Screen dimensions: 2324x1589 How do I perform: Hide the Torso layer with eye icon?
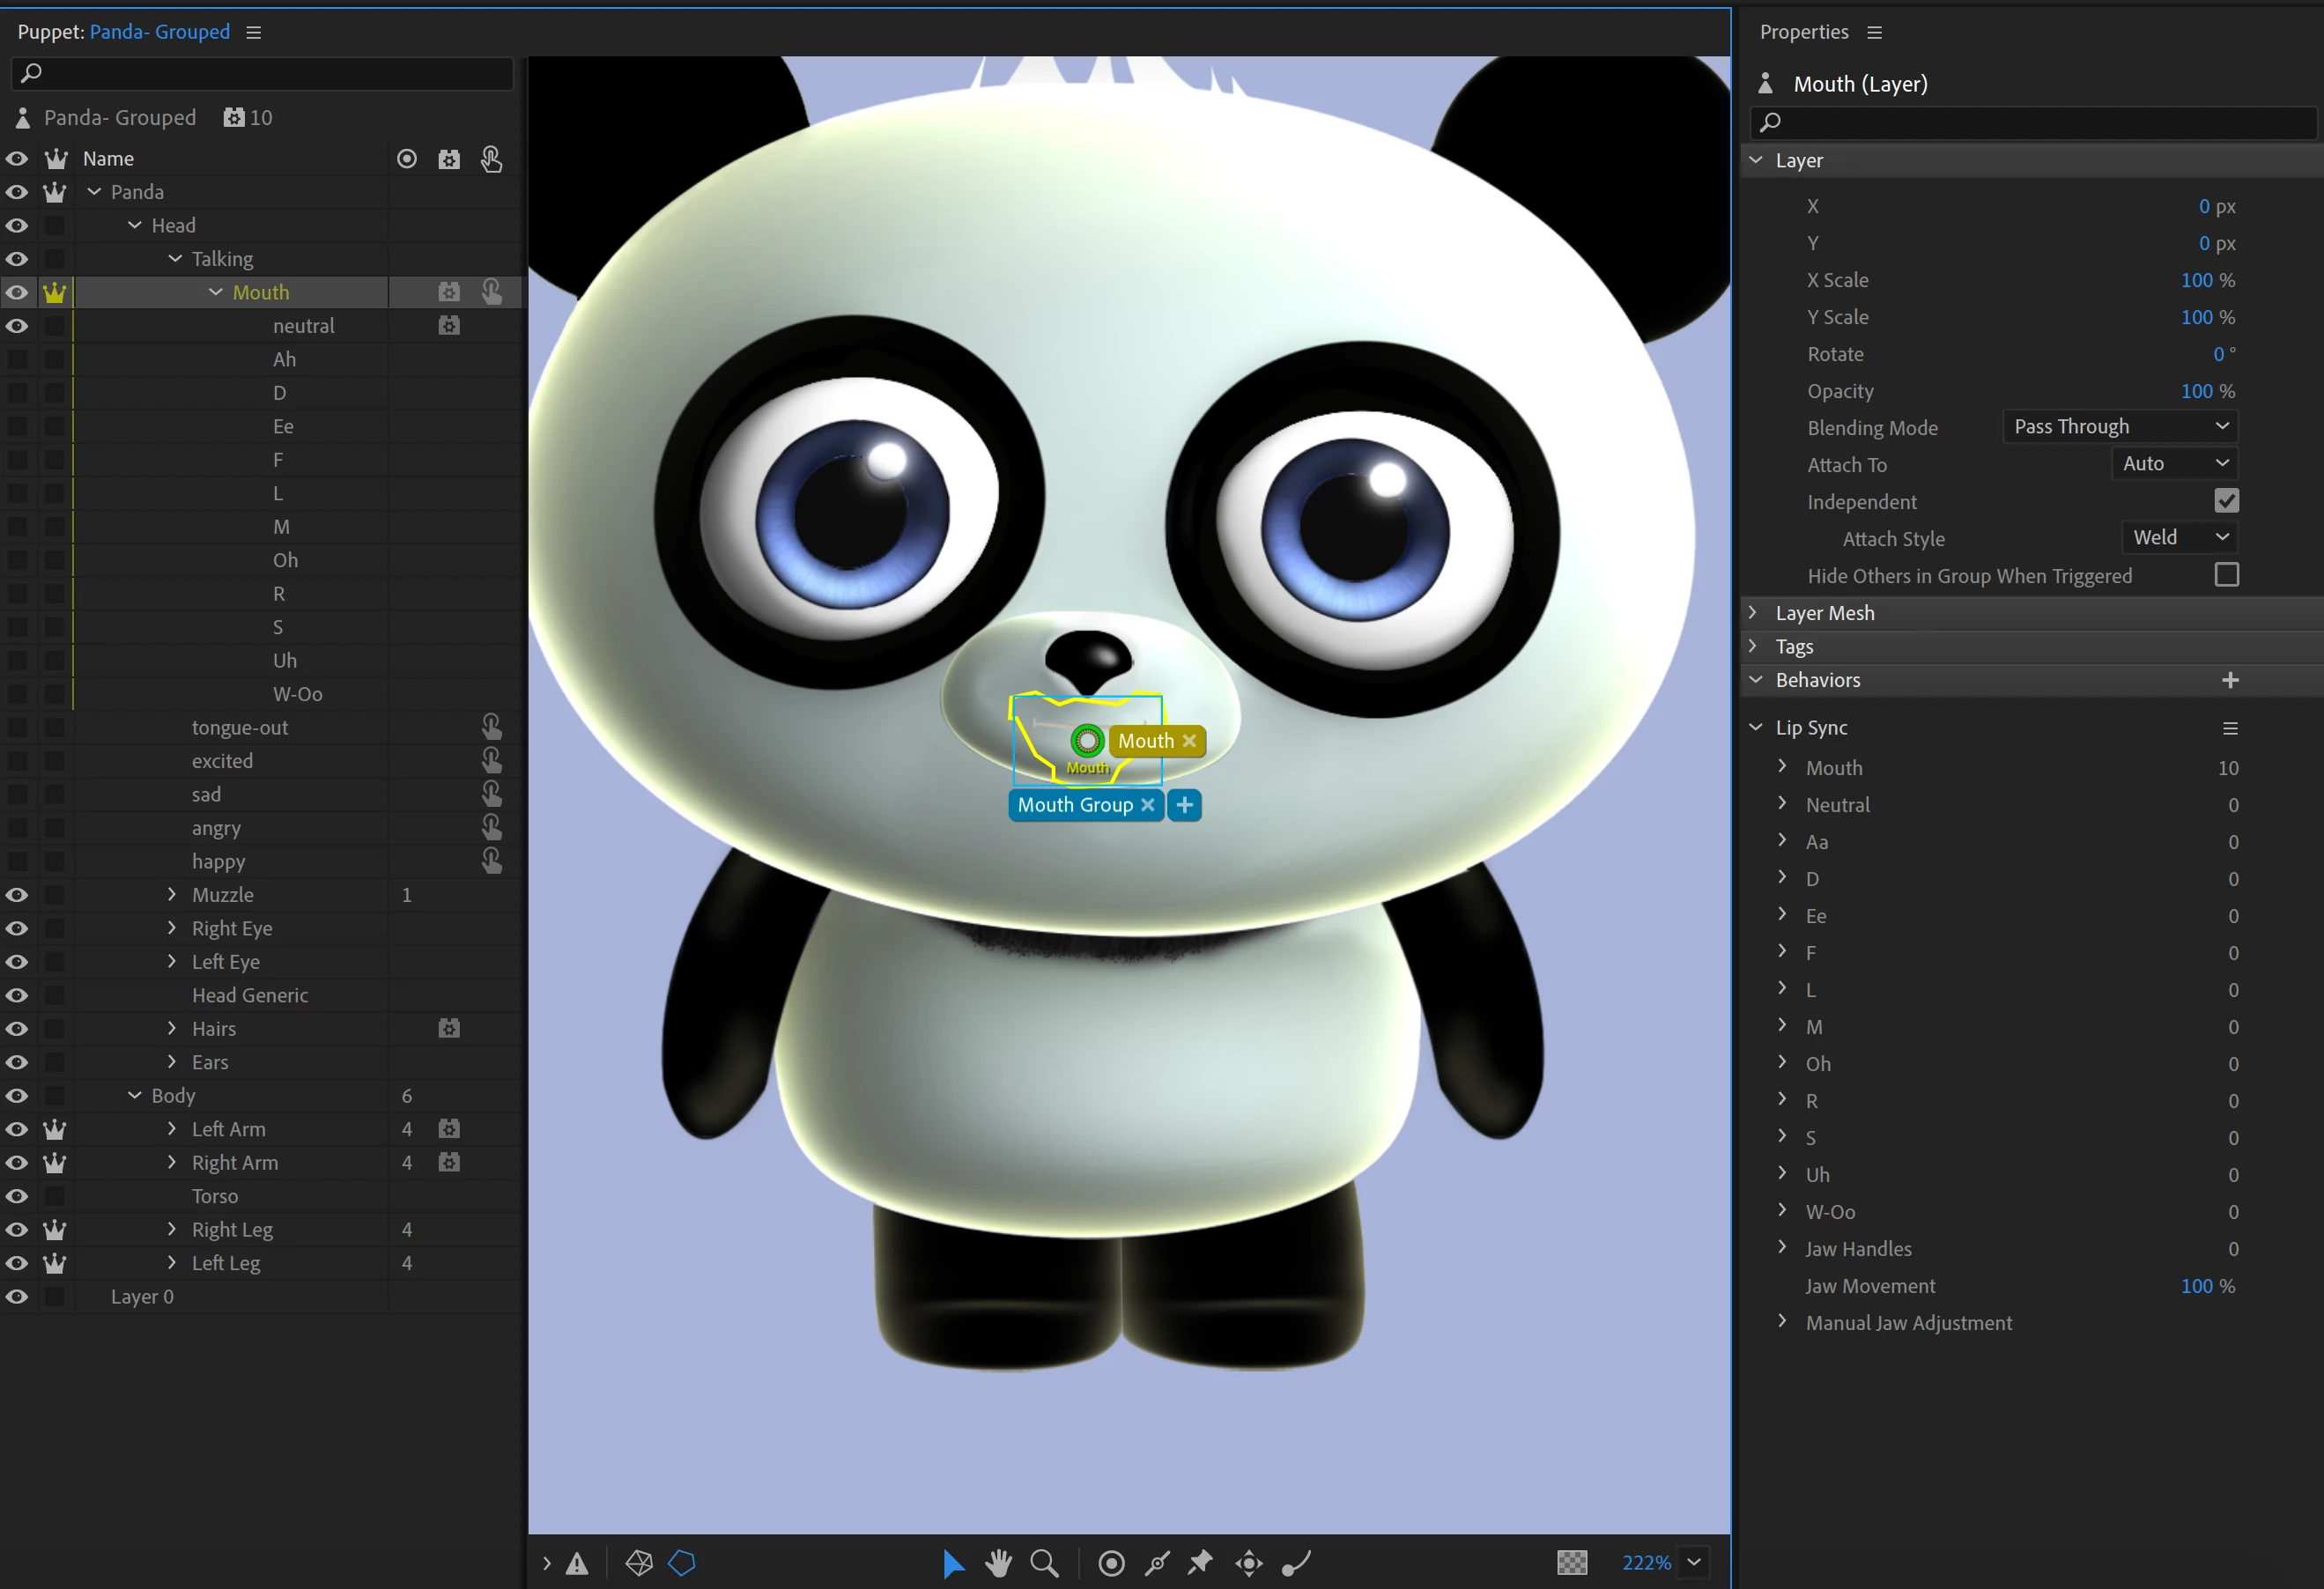coord(17,1196)
